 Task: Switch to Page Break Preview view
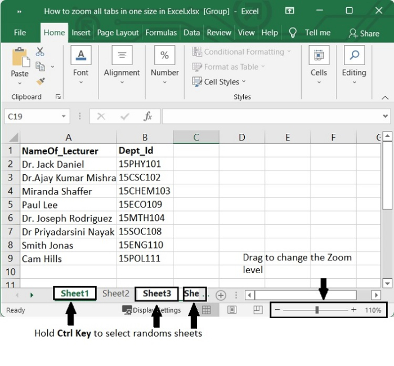point(257,310)
